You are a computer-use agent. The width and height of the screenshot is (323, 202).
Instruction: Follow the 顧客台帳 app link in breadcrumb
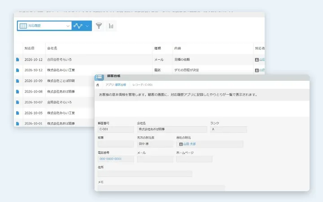(121, 85)
